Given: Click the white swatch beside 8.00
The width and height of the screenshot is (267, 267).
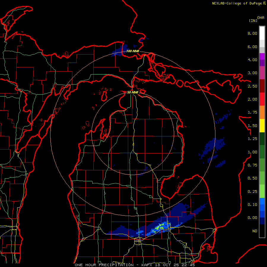Looking at the screenshot, I should click(262, 33).
